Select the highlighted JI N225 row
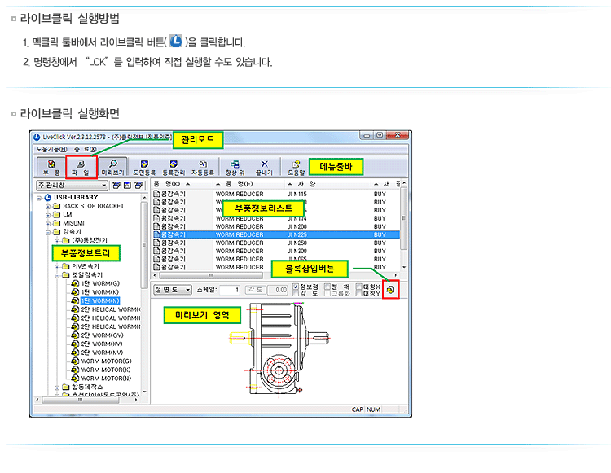 pyautogui.click(x=276, y=234)
